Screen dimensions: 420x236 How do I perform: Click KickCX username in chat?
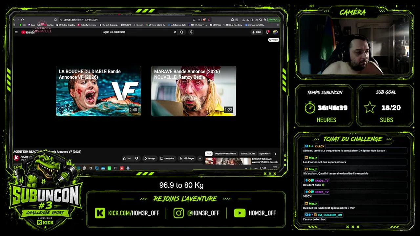pyautogui.click(x=319, y=146)
